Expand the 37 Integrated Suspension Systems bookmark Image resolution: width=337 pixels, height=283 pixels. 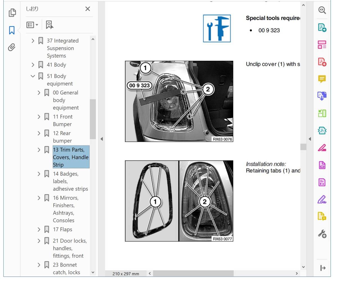33,41
